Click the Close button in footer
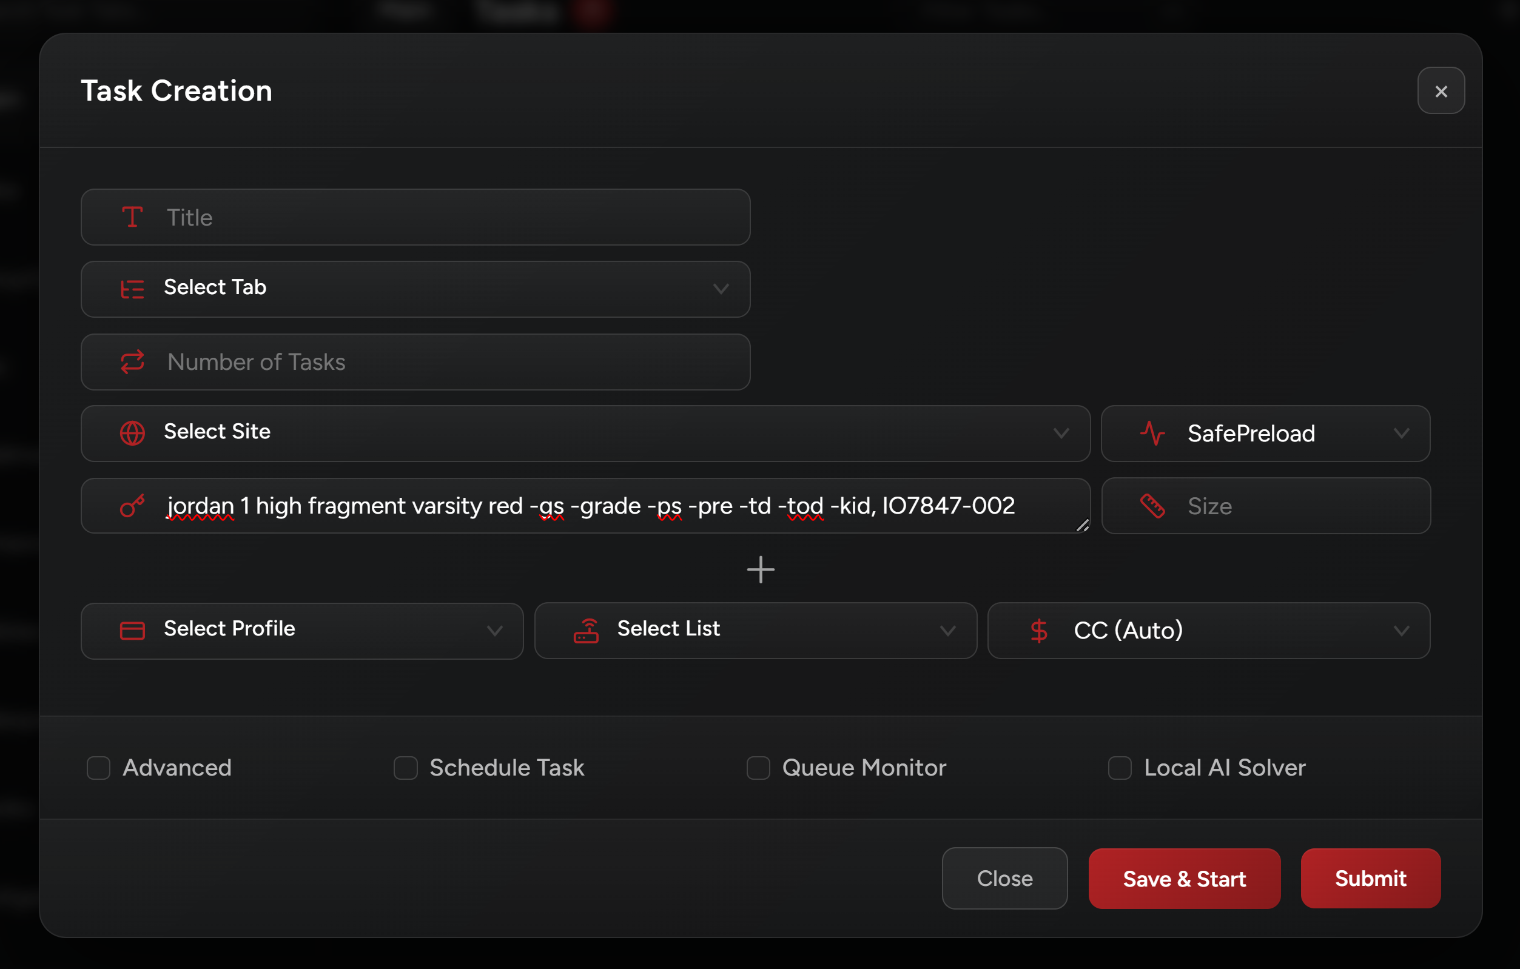Screen dimensions: 1520x969 (1004, 878)
